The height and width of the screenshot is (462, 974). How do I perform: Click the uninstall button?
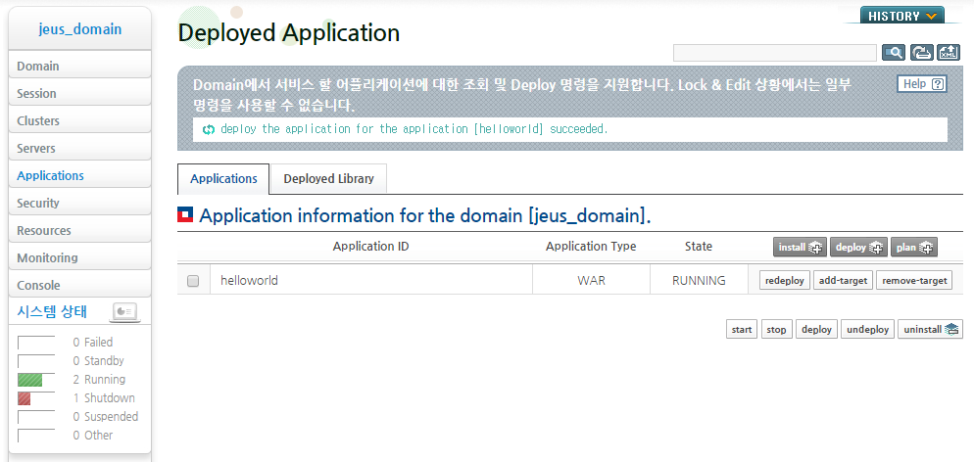(x=930, y=329)
